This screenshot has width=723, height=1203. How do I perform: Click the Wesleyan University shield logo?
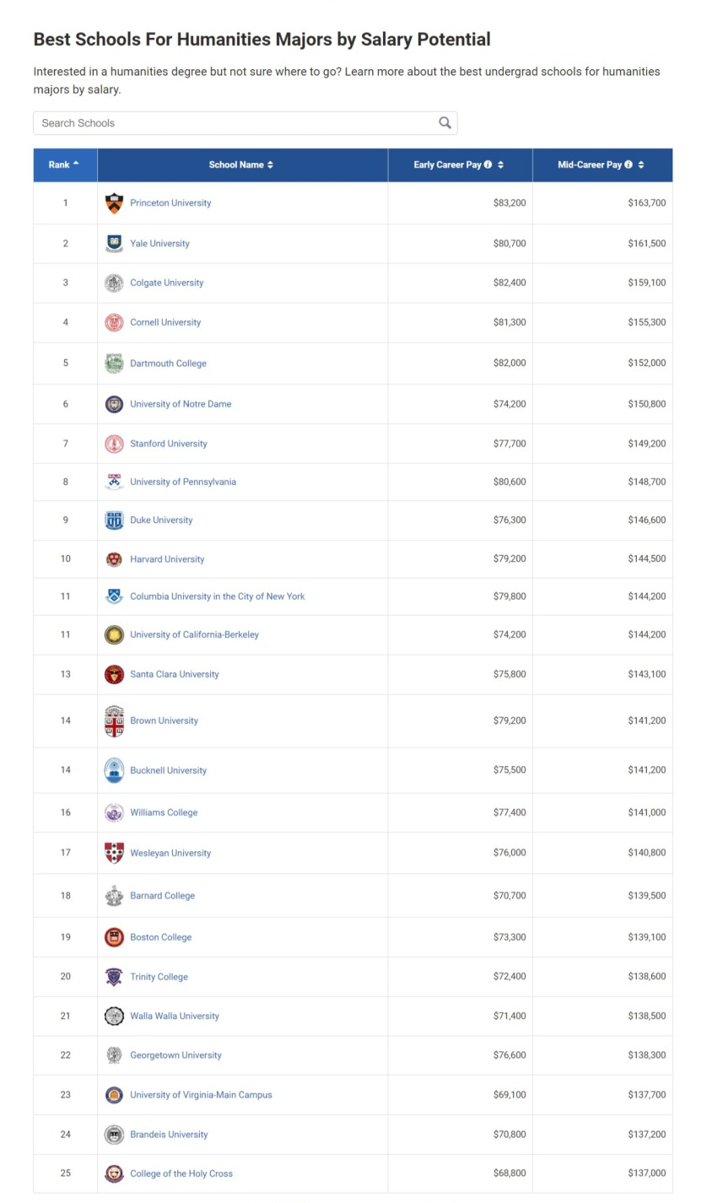click(114, 853)
